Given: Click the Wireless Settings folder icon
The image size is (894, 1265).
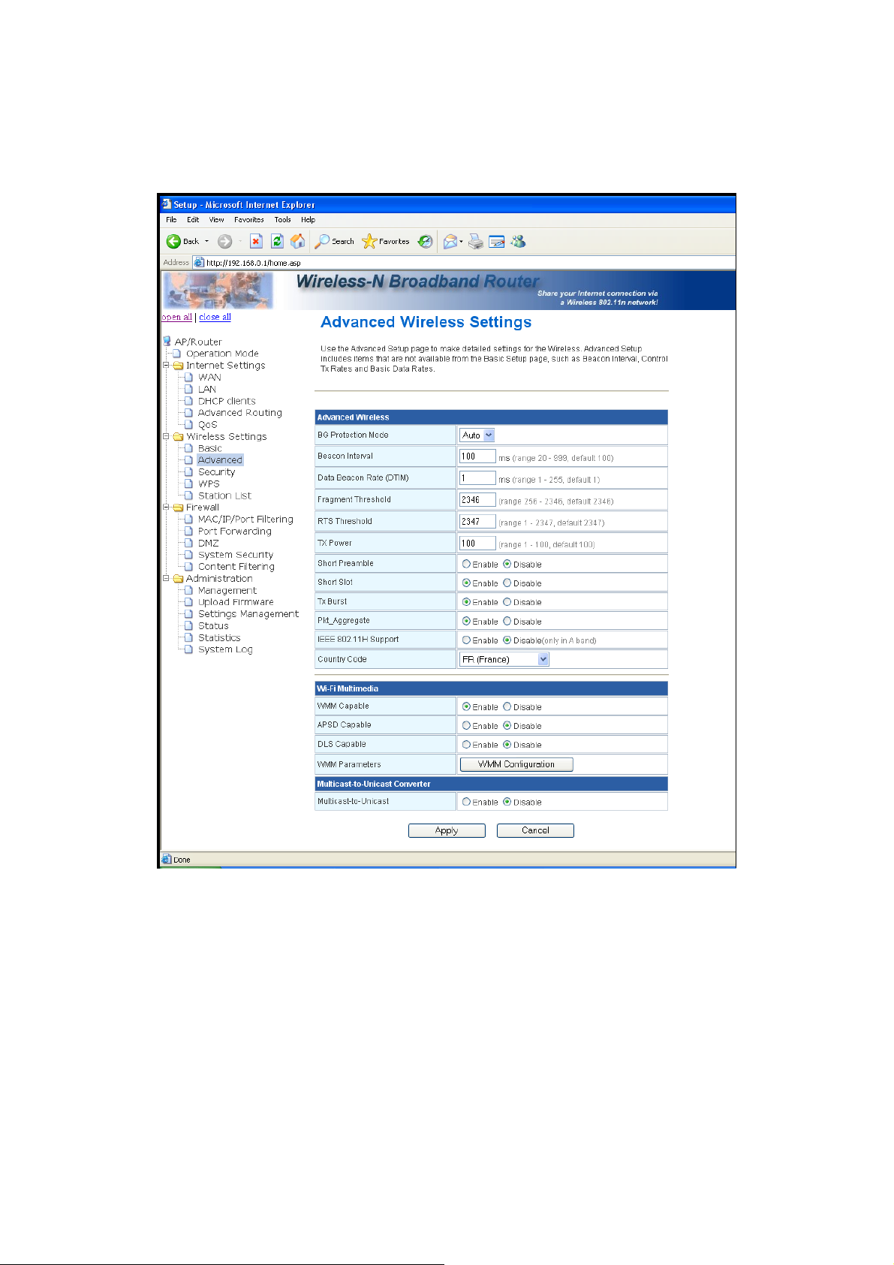Looking at the screenshot, I should (x=178, y=436).
